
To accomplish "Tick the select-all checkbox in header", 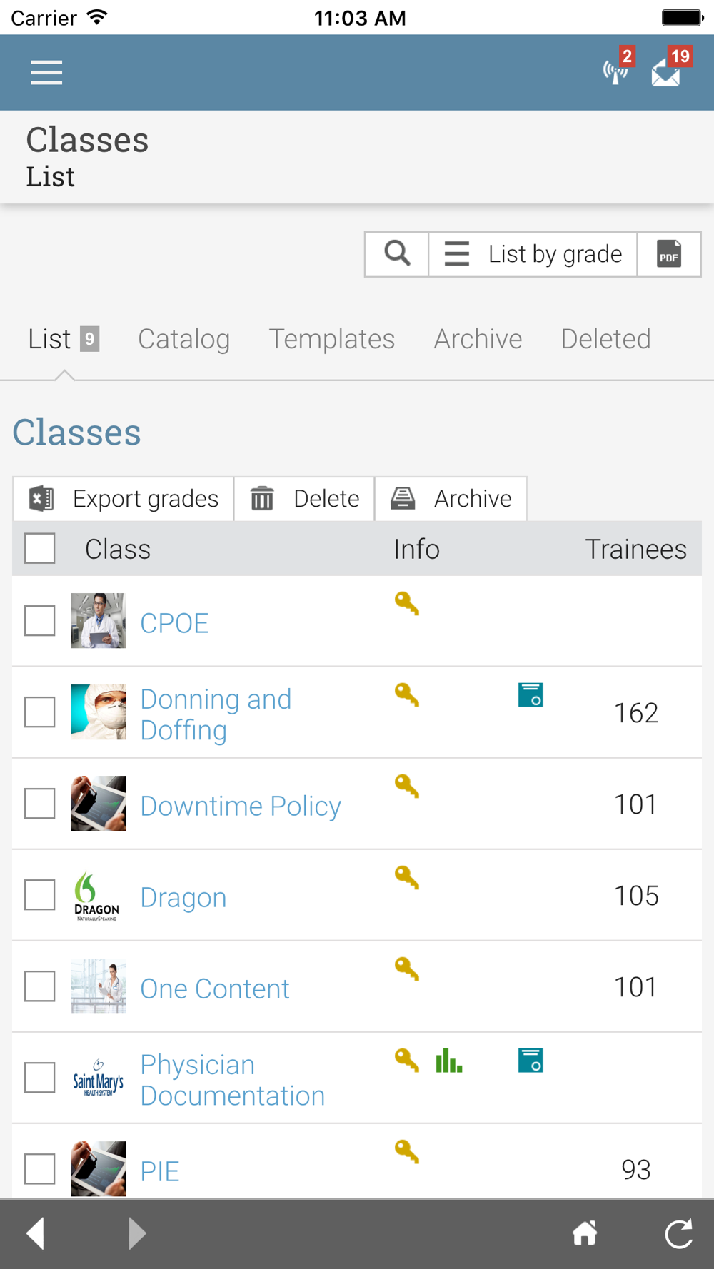I will [40, 548].
